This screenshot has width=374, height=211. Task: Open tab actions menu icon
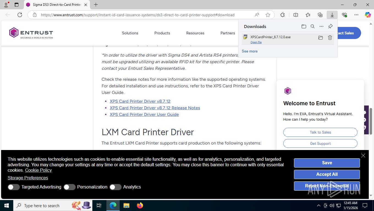16,5
